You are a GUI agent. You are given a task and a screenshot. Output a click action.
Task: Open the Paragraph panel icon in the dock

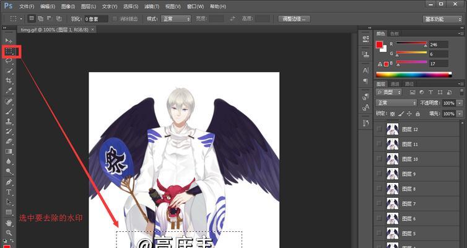(x=366, y=81)
